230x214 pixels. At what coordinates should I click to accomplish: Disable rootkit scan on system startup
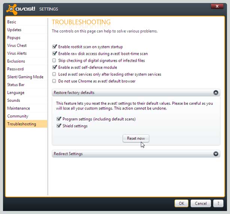coord(54,47)
